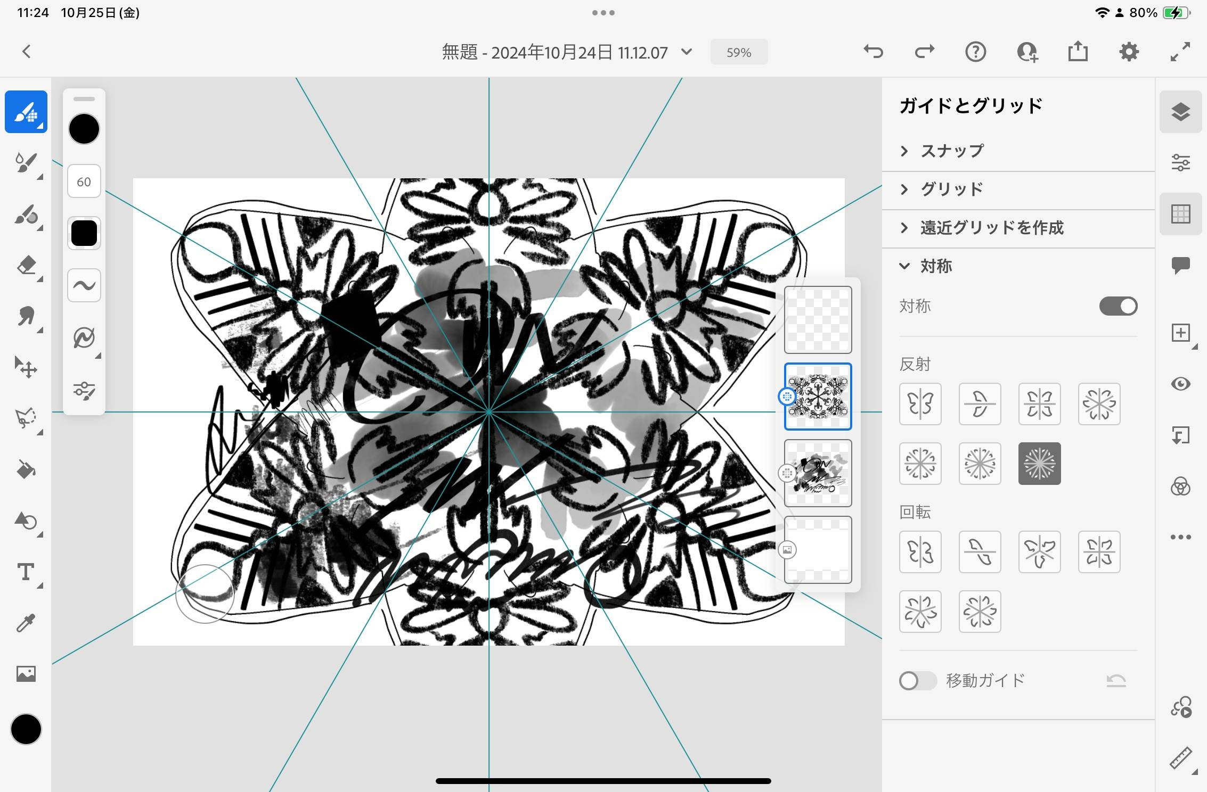Viewport: 1207px width, 792px height.
Task: Open layer properties sliders icon
Action: (1181, 162)
